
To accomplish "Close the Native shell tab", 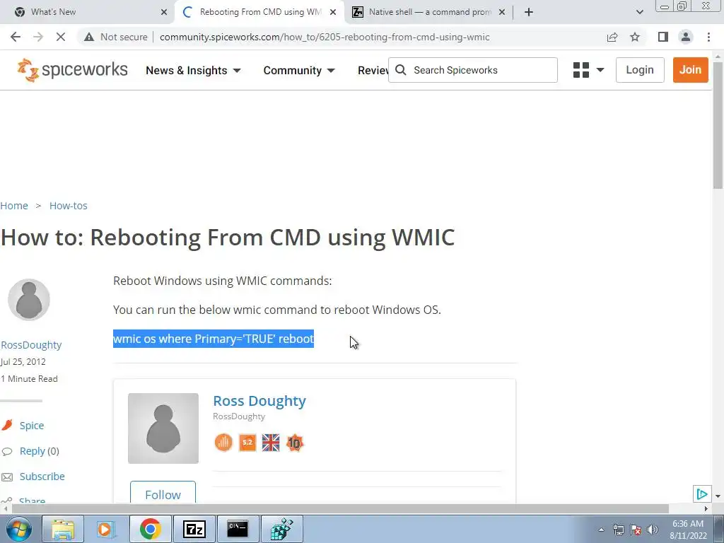I will (x=502, y=13).
